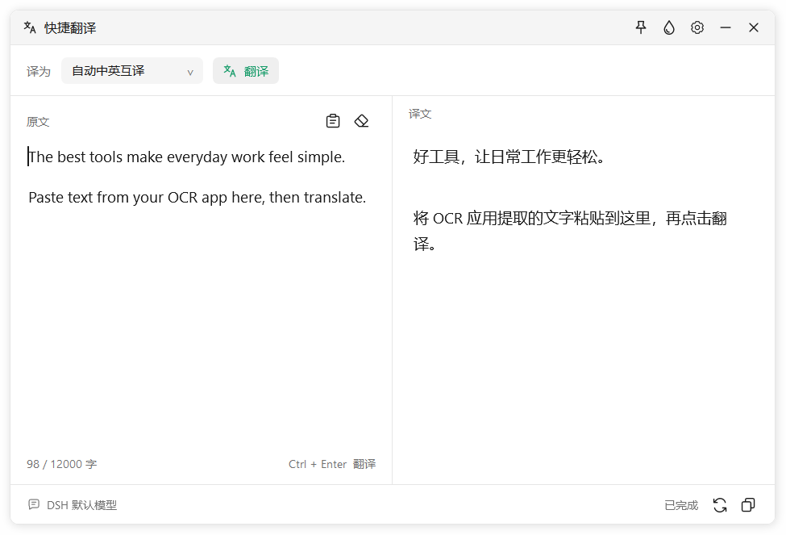
Task: Click the 原文 label
Action: point(38,122)
